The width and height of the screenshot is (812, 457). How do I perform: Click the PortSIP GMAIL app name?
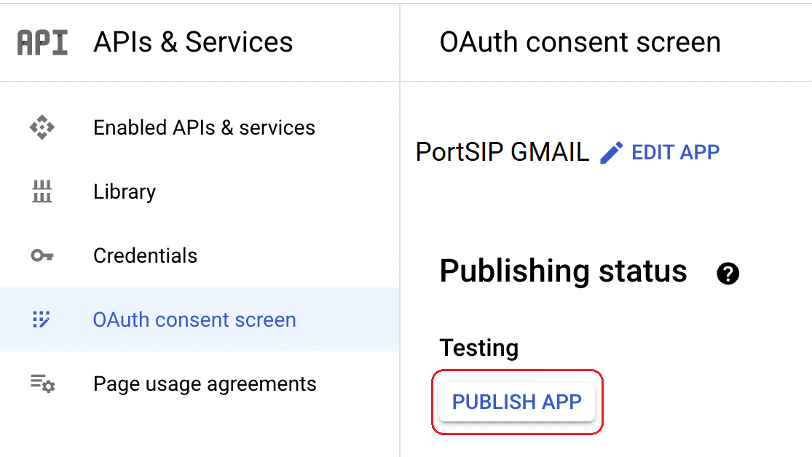tap(502, 153)
